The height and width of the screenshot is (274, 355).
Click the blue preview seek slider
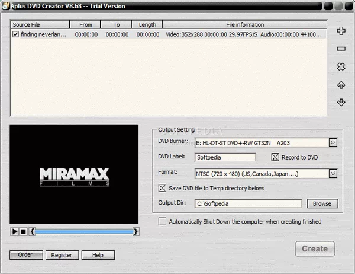(84, 231)
